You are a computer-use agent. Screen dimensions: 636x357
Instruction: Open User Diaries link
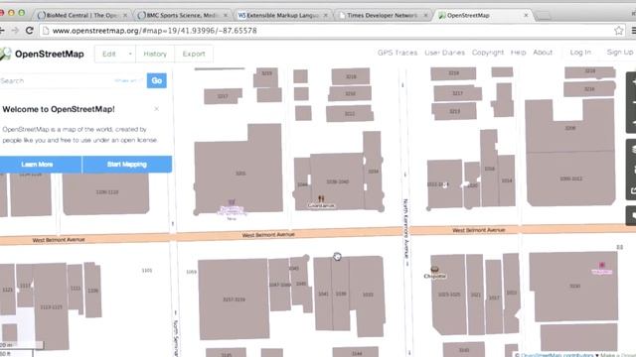click(444, 53)
